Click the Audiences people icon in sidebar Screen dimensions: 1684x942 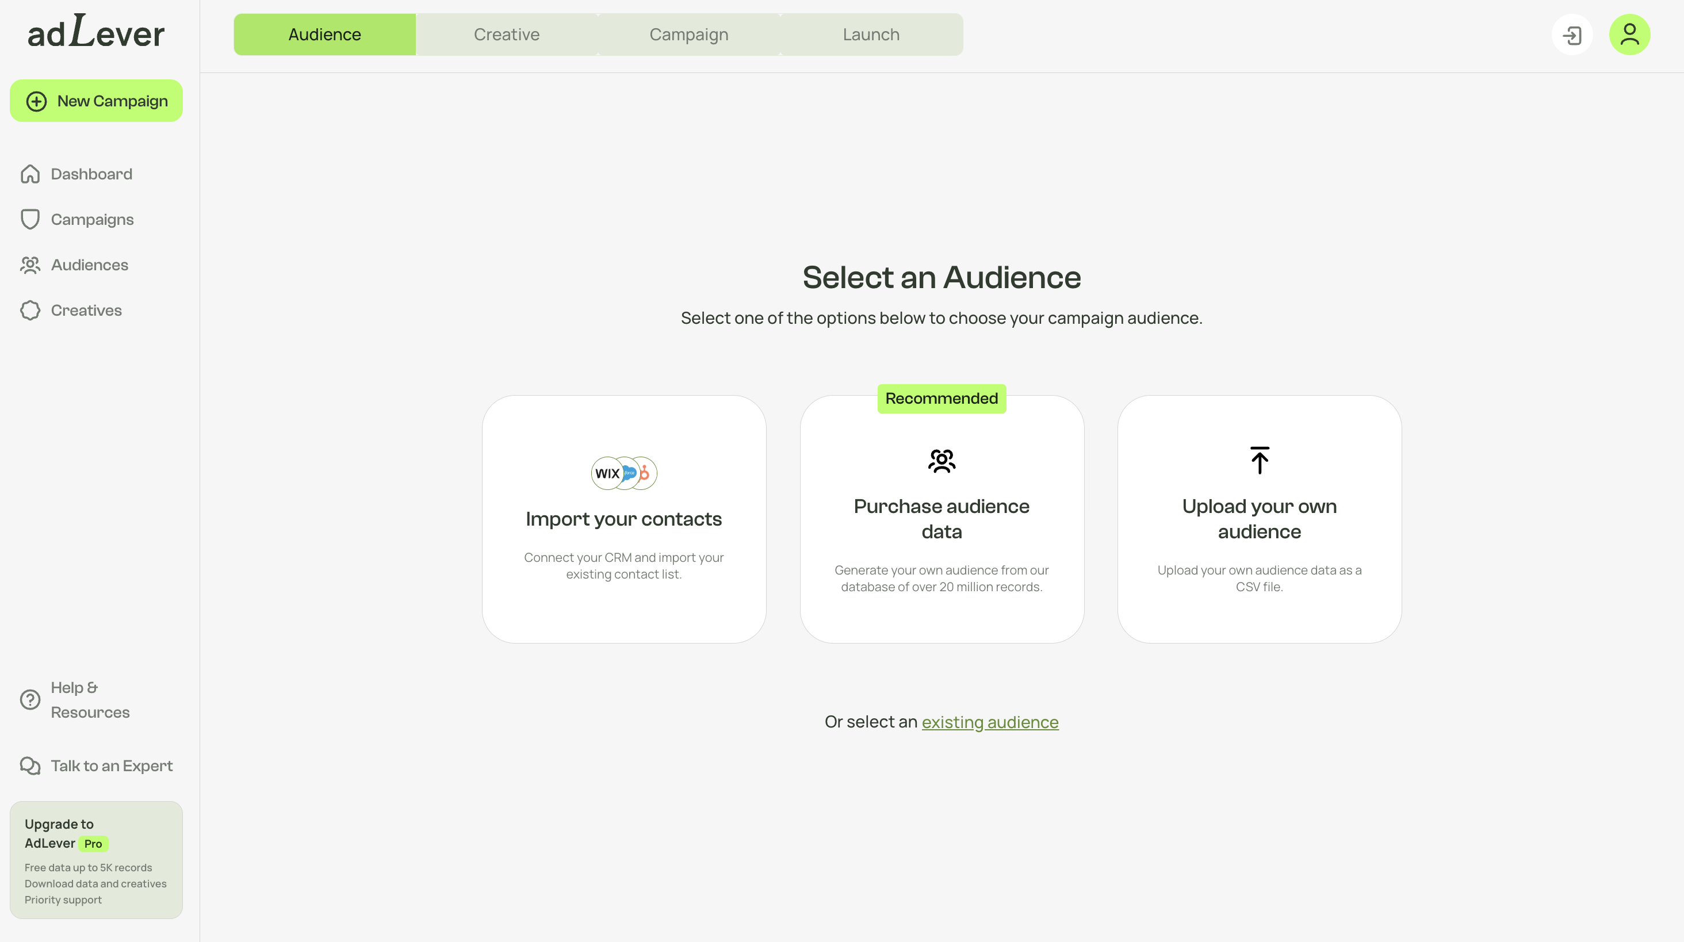30,265
